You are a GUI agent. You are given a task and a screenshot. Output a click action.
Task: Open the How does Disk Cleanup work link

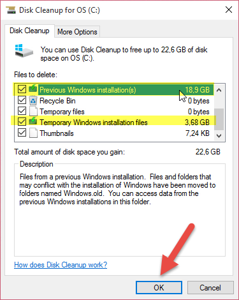pos(61,265)
